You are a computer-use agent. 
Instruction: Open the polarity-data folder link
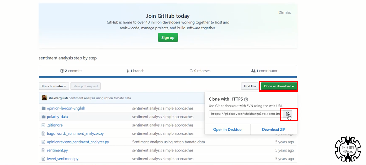point(57,117)
